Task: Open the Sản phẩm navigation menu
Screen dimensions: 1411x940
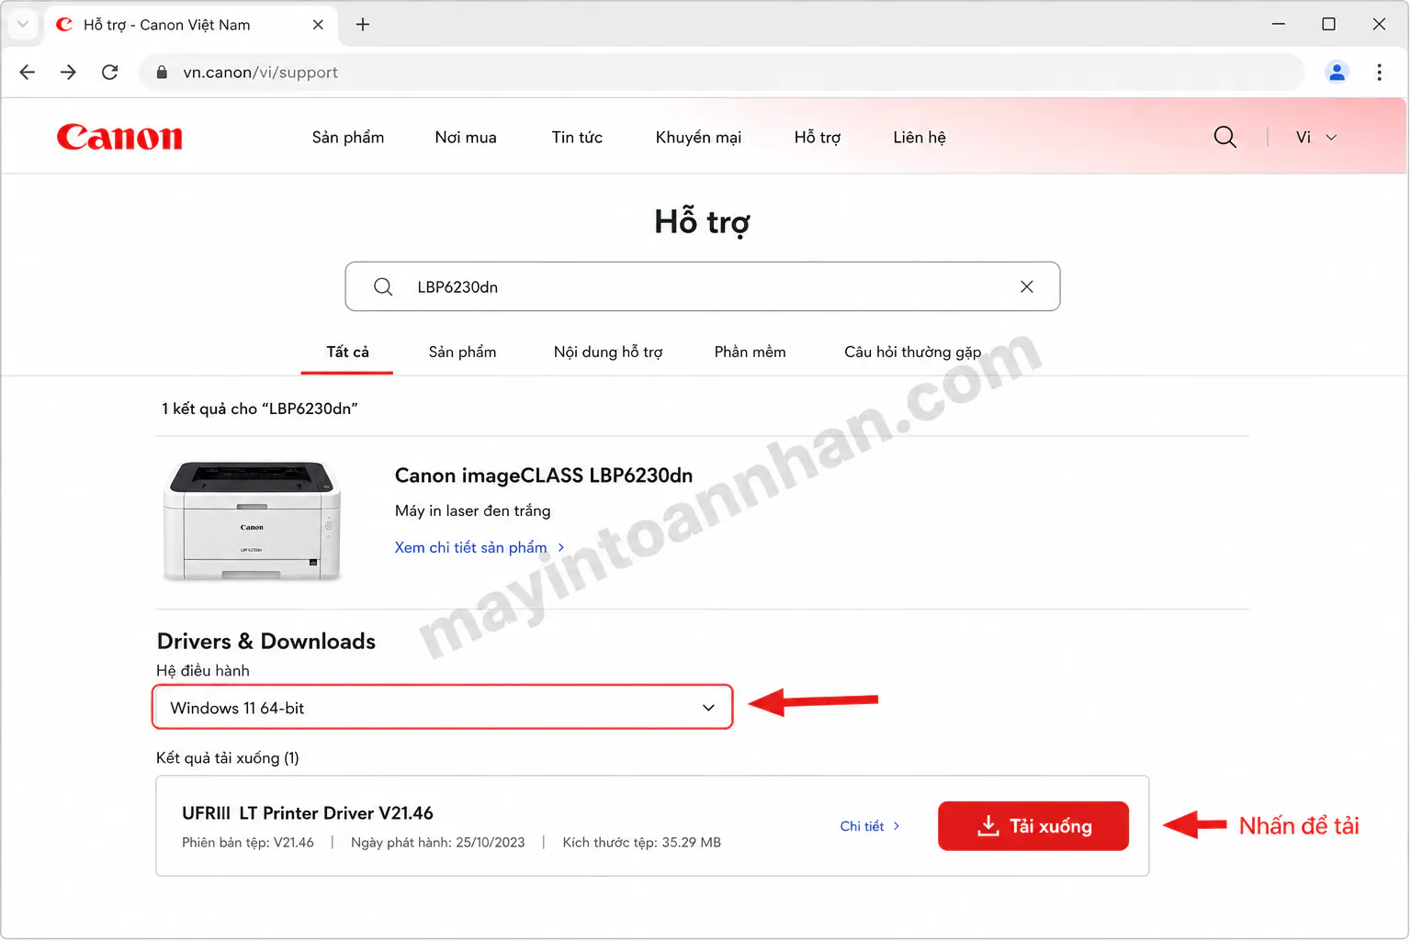Action: point(348,137)
